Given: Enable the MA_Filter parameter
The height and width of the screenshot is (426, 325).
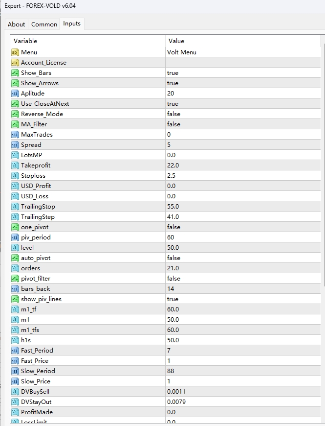Looking at the screenshot, I should [x=220, y=124].
